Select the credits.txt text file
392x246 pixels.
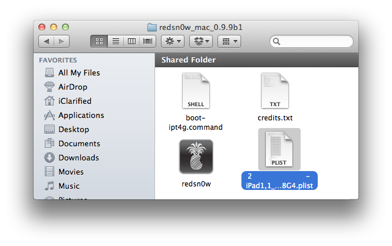[x=275, y=91]
